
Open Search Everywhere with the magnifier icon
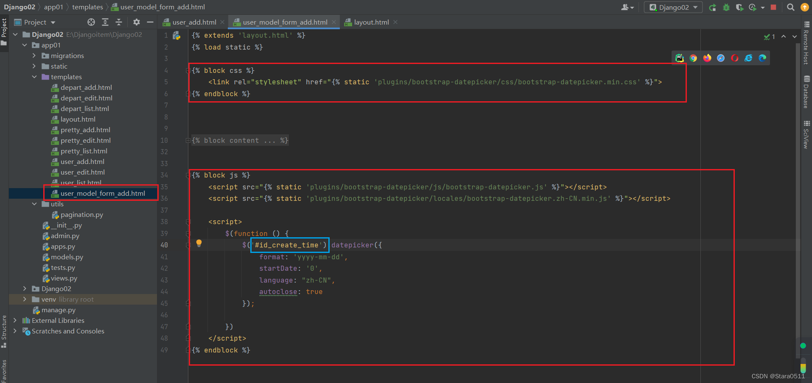[791, 7]
